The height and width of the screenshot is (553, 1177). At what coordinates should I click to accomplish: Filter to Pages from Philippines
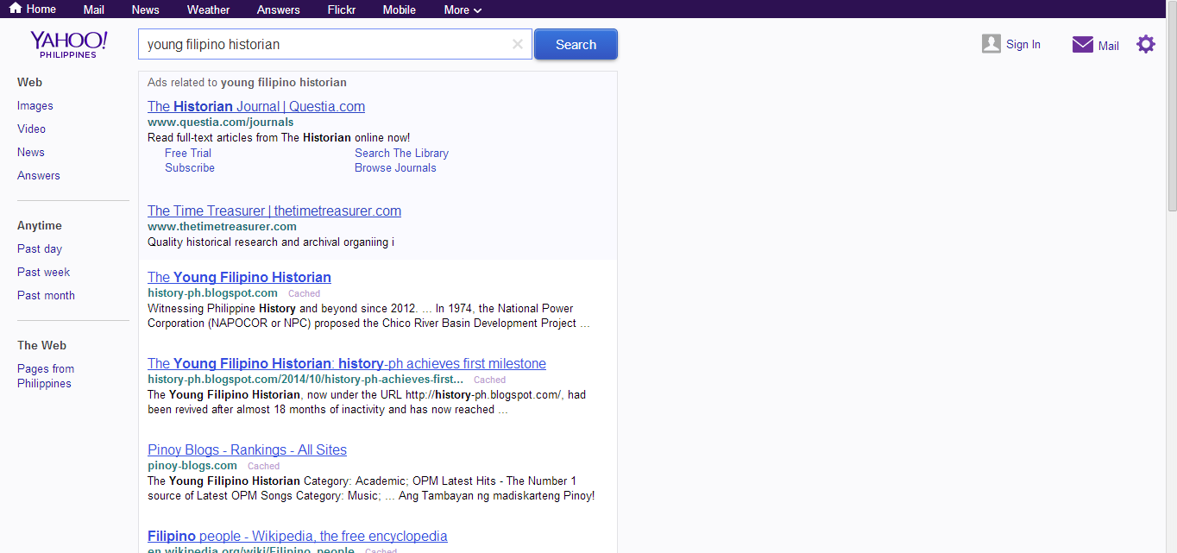click(46, 376)
